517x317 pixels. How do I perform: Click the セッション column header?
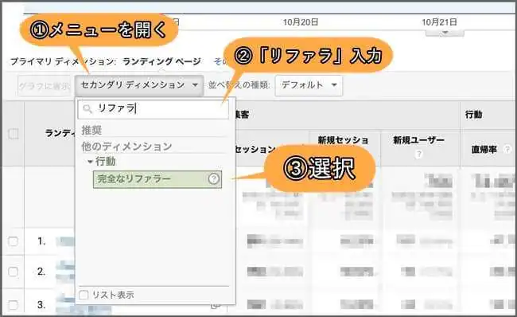click(255, 150)
